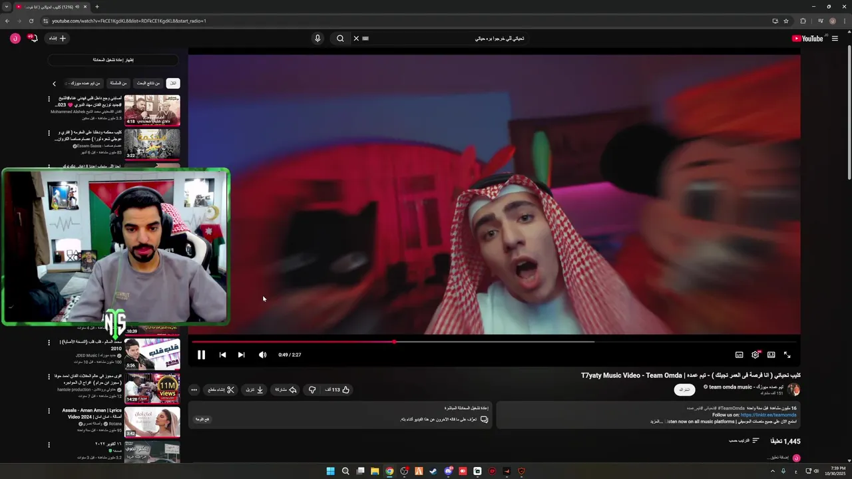Select the 'From team omda music' chip

(84, 83)
